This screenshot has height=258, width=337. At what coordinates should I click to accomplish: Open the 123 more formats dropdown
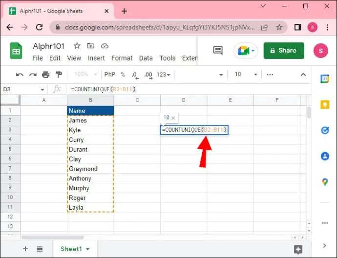coord(163,75)
